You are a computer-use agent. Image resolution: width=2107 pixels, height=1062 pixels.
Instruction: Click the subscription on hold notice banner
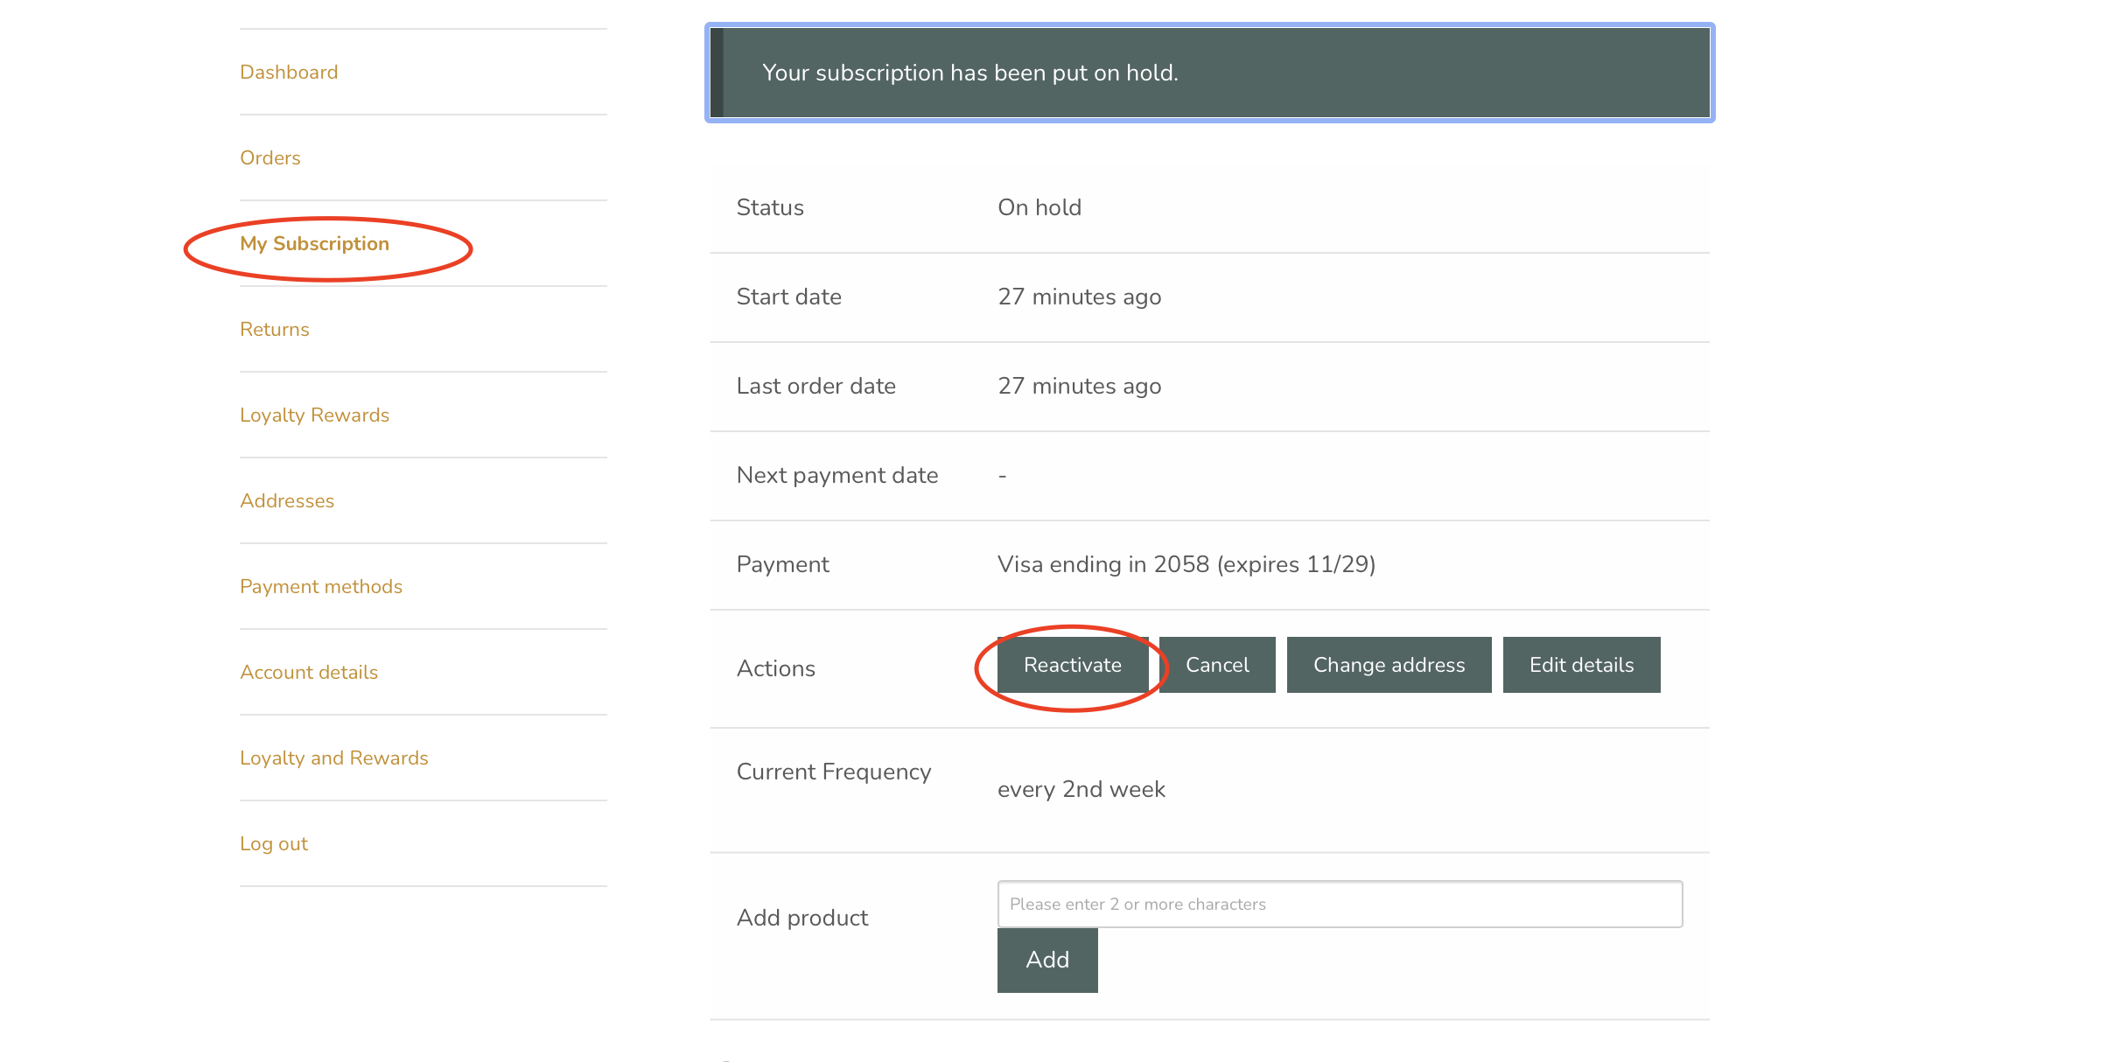click(x=1209, y=73)
